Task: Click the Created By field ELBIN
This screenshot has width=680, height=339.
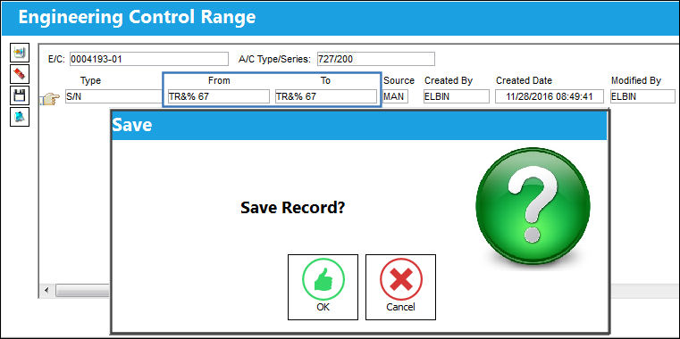Action: pos(457,96)
